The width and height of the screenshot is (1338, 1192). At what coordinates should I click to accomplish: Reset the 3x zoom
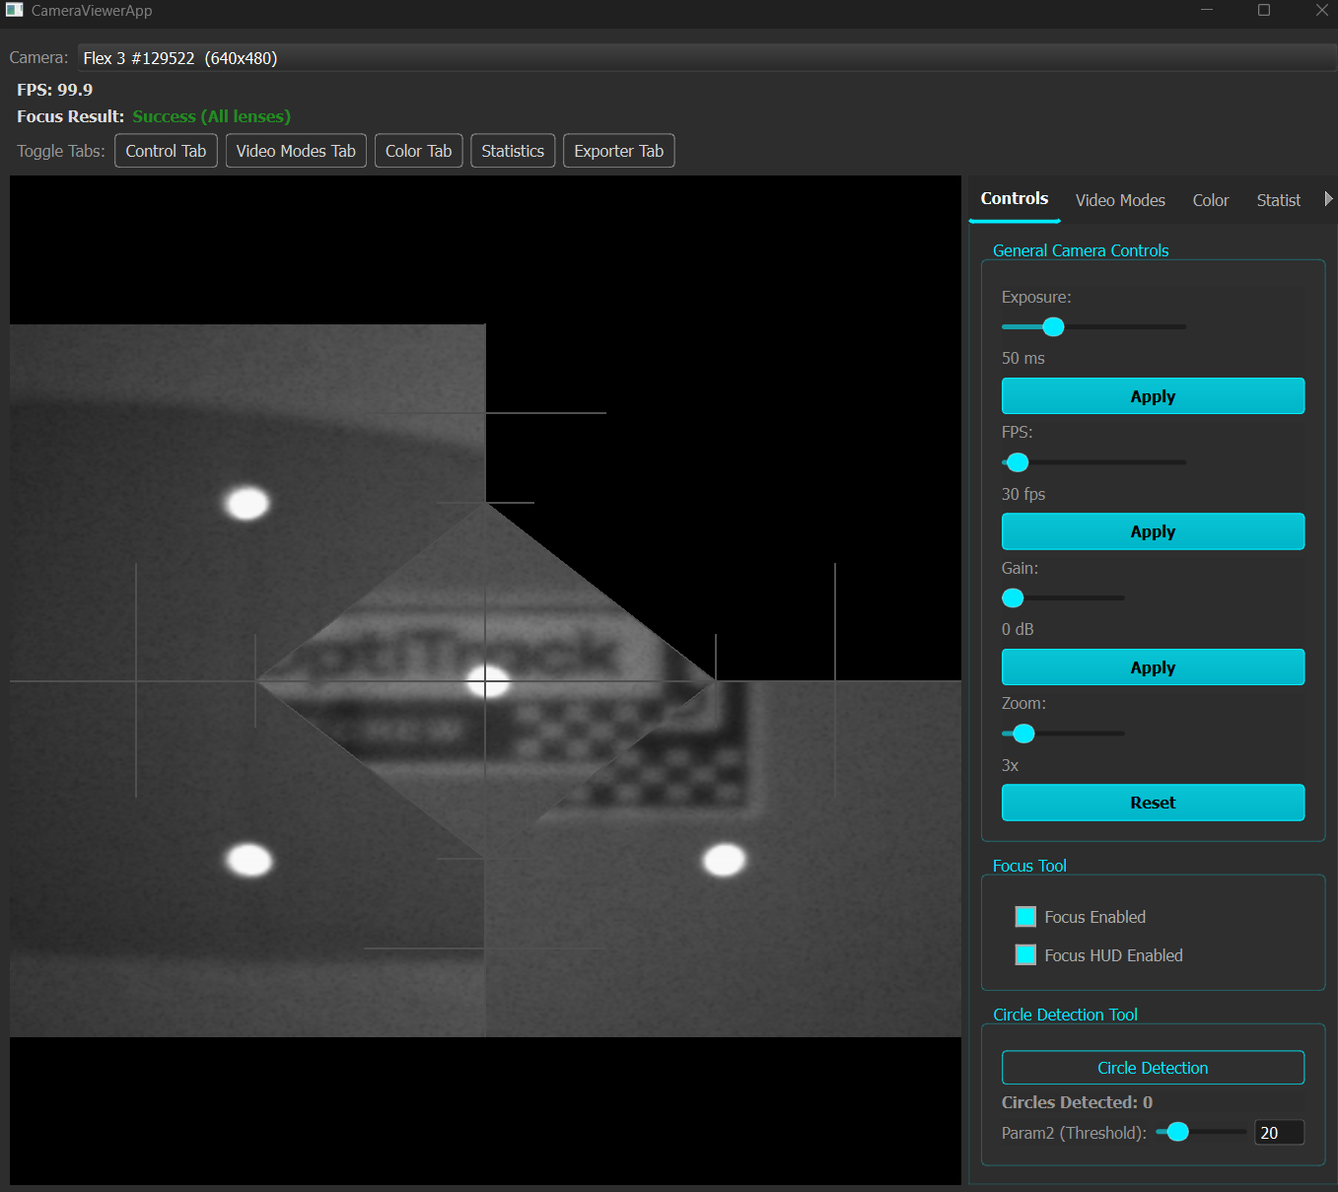coord(1152,803)
